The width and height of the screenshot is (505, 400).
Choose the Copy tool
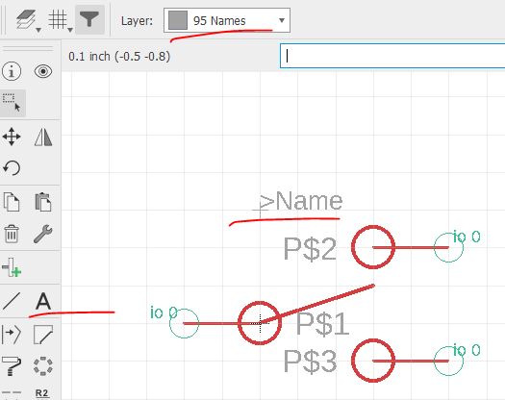[x=12, y=202]
